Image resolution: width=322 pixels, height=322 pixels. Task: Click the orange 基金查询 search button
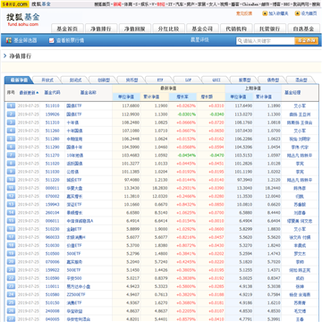pyautogui.click(x=306, y=41)
